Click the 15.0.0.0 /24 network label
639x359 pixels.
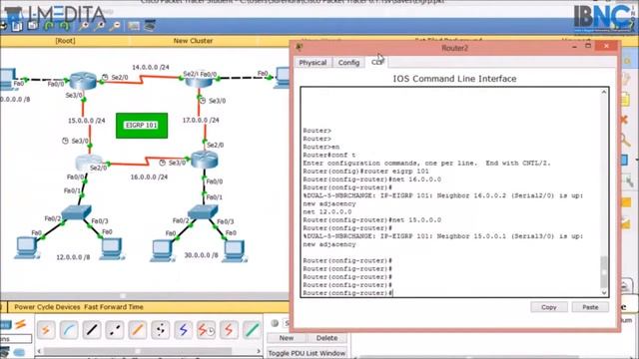pos(87,121)
